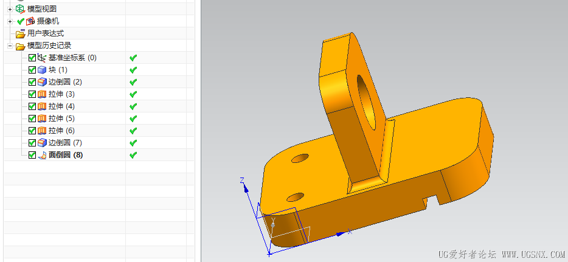Select the 边倒圆 (2) feature name

click(65, 82)
